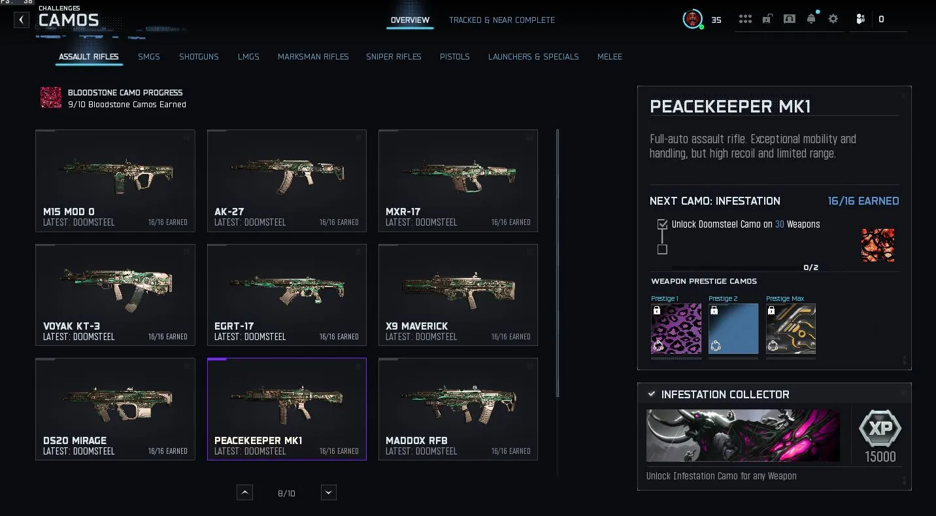Toggle the Unlock Doomsteel Camo checkbox
This screenshot has height=516, width=936.
(663, 224)
